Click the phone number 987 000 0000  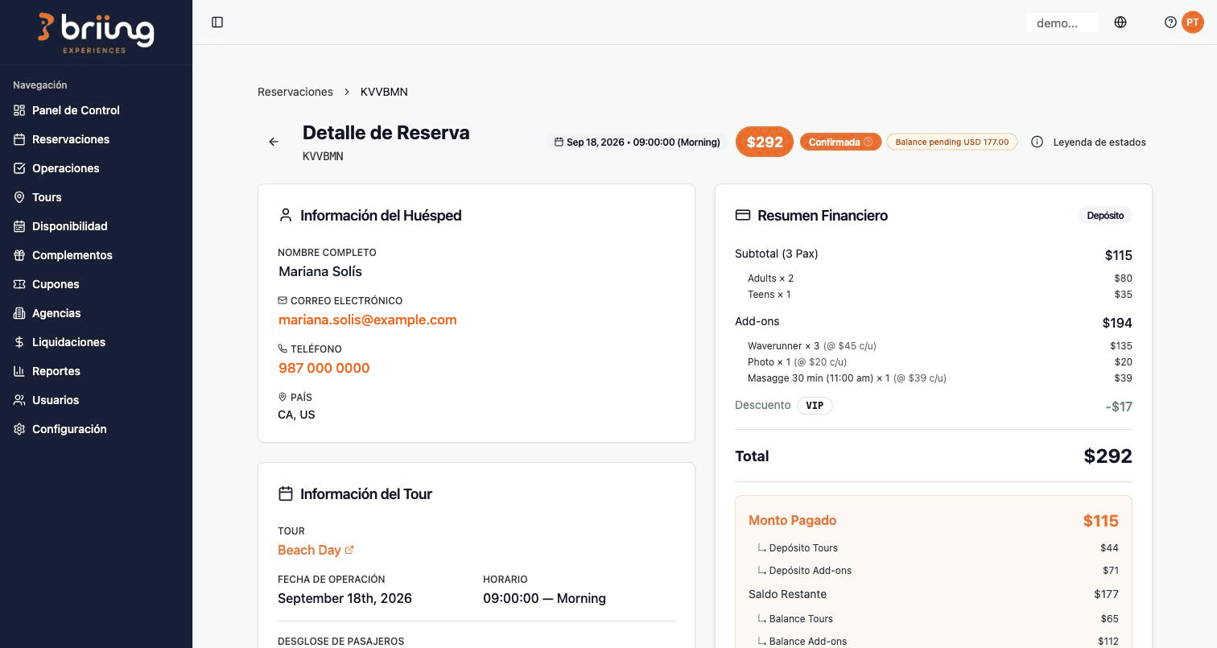324,368
